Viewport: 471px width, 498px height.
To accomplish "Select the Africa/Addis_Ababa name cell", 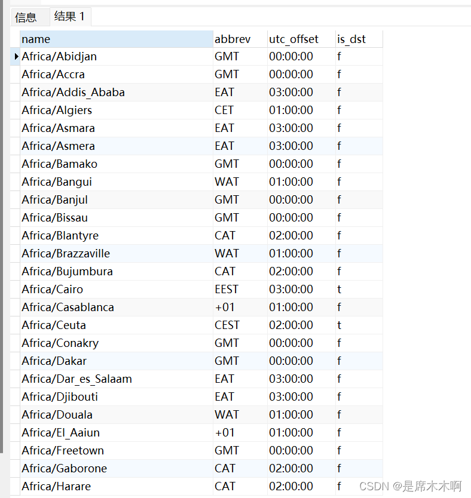I will click(117, 93).
